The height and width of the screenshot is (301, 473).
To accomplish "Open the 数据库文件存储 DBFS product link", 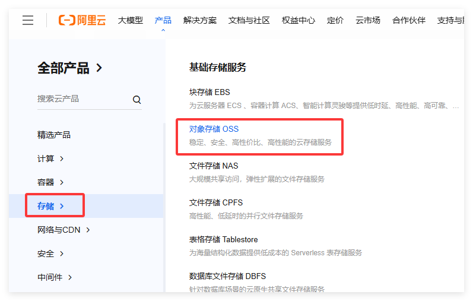I will click(227, 276).
